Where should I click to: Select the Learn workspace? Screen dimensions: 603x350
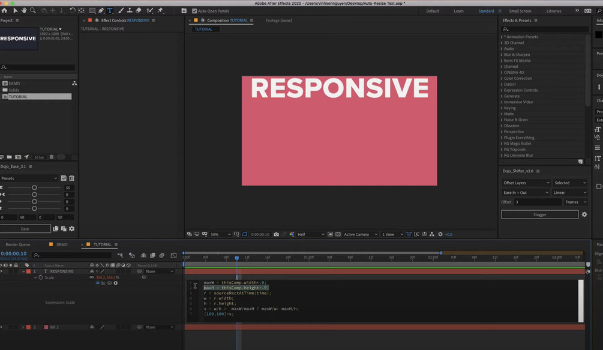458,11
